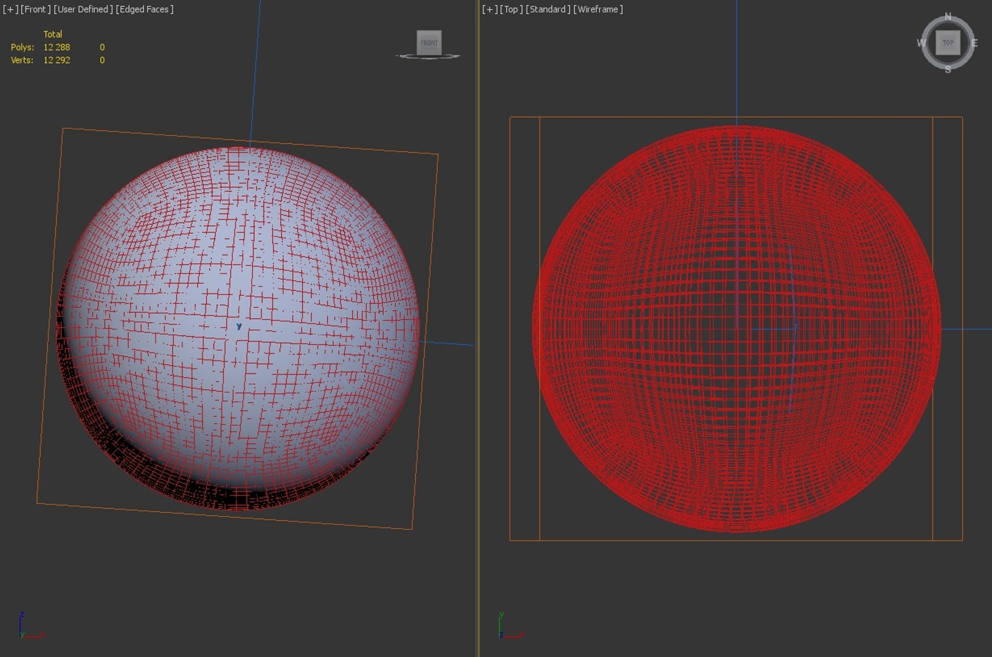Open the [Top] view label menu
Image resolution: width=992 pixels, height=657 pixels.
(x=511, y=9)
